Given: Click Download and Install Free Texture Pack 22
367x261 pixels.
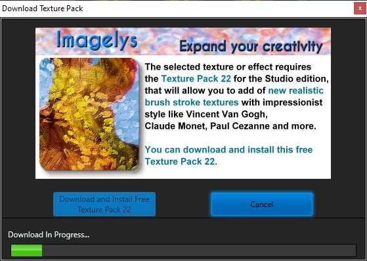Looking at the screenshot, I should 104,204.
